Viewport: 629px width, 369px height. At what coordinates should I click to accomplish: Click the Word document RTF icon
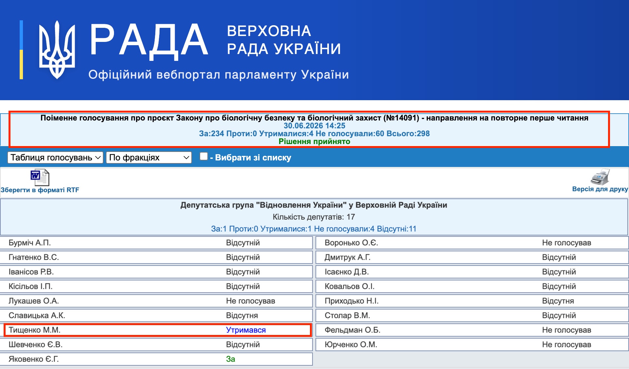(40, 177)
